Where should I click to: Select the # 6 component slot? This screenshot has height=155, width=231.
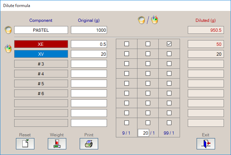pos(41,93)
